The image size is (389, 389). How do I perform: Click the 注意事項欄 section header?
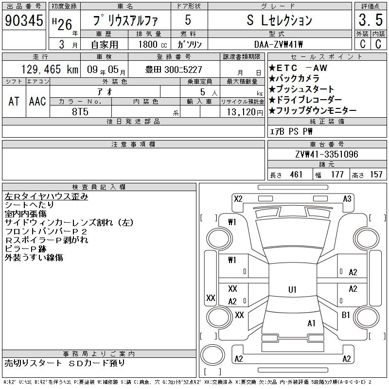(133, 144)
